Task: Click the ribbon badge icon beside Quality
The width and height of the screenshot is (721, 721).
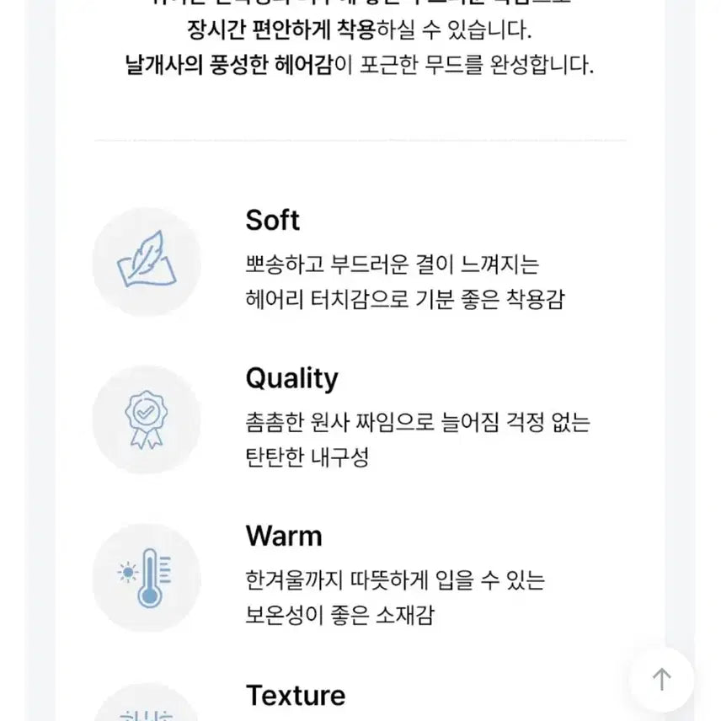Action: tap(147, 419)
